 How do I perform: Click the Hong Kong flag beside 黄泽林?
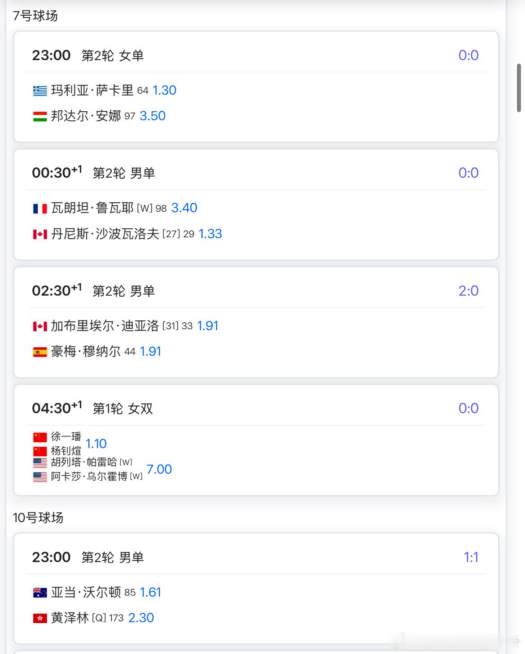40,619
